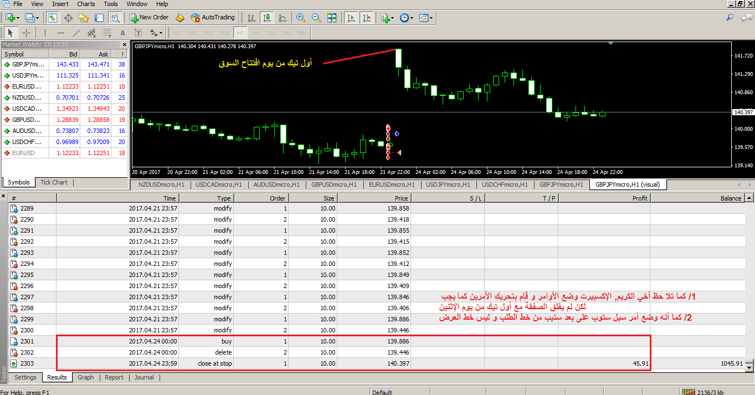Screen dimensions: 755x395
Task: Select the EURUSD row in Market Watch
Action: pyautogui.click(x=65, y=153)
